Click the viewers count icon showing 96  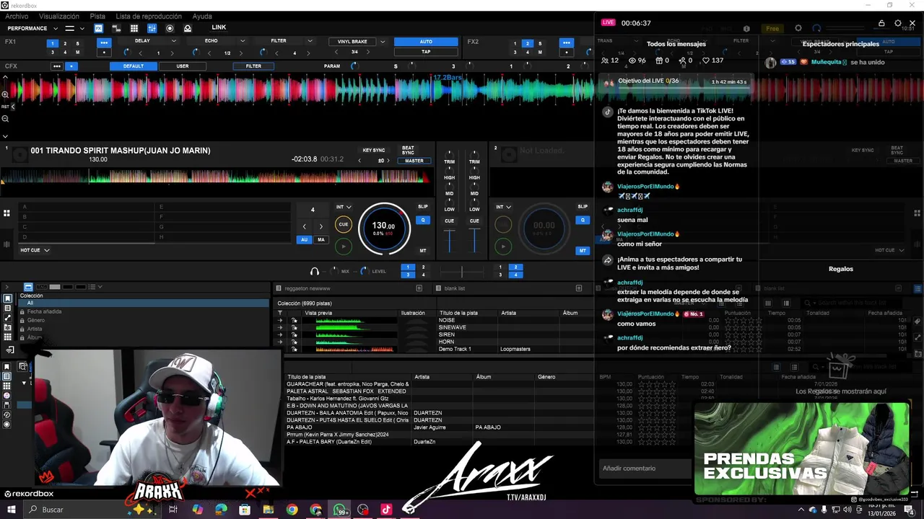point(632,61)
